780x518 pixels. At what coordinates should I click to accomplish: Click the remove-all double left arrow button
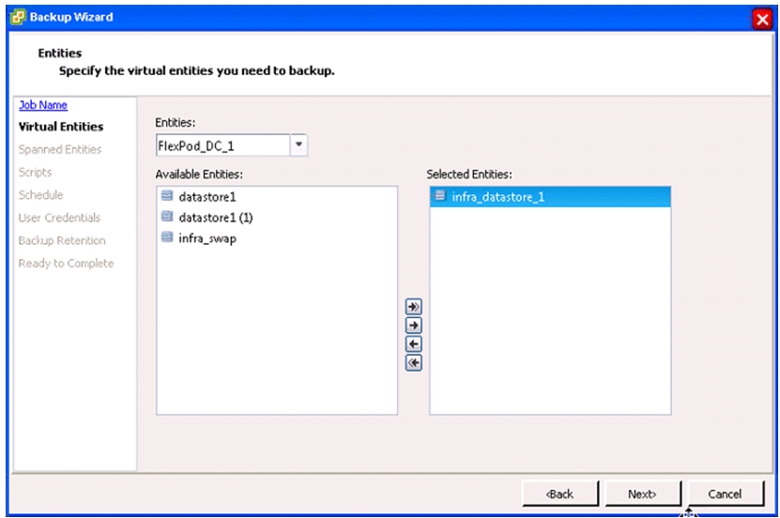413,363
